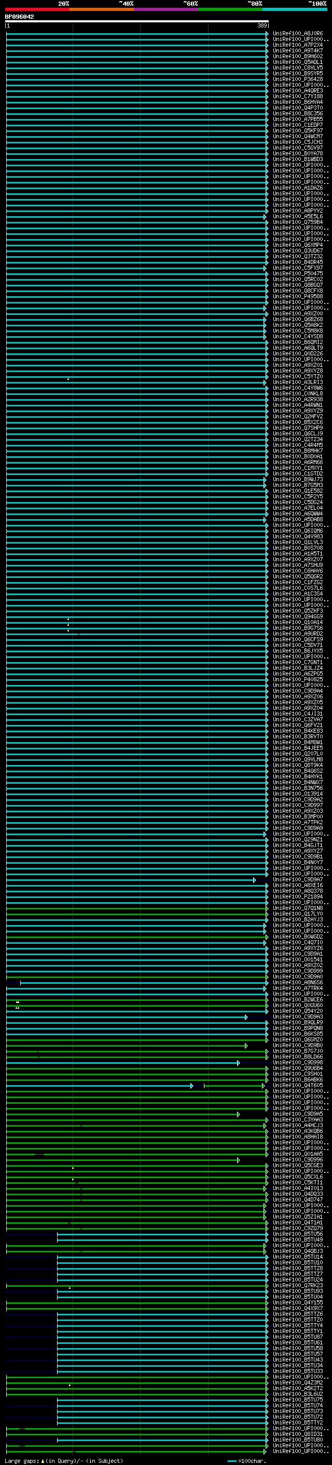Select label UniRef100_Q759B4

click(298, 222)
